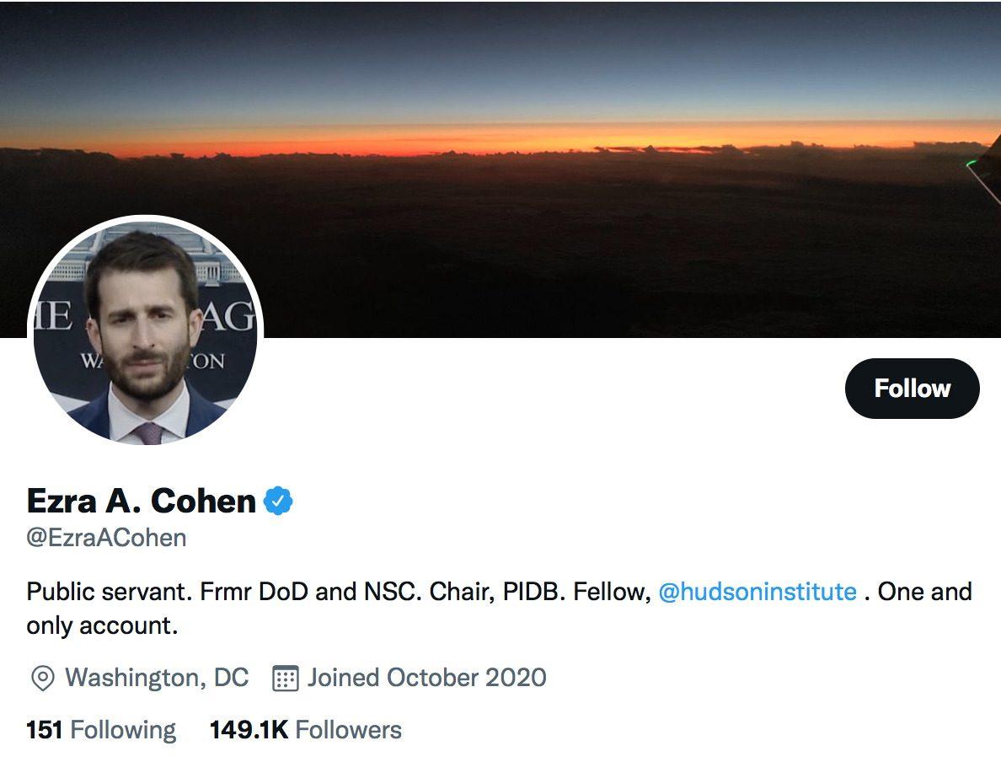This screenshot has width=1001, height=762.
Task: Click the Washington, DC location text
Action: tap(157, 678)
